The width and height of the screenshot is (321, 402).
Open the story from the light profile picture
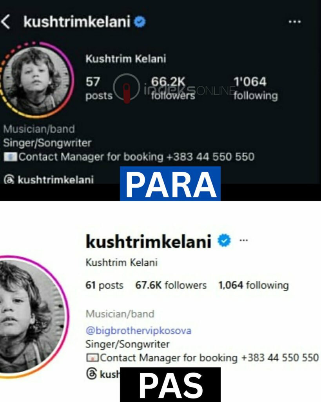click(x=32, y=317)
